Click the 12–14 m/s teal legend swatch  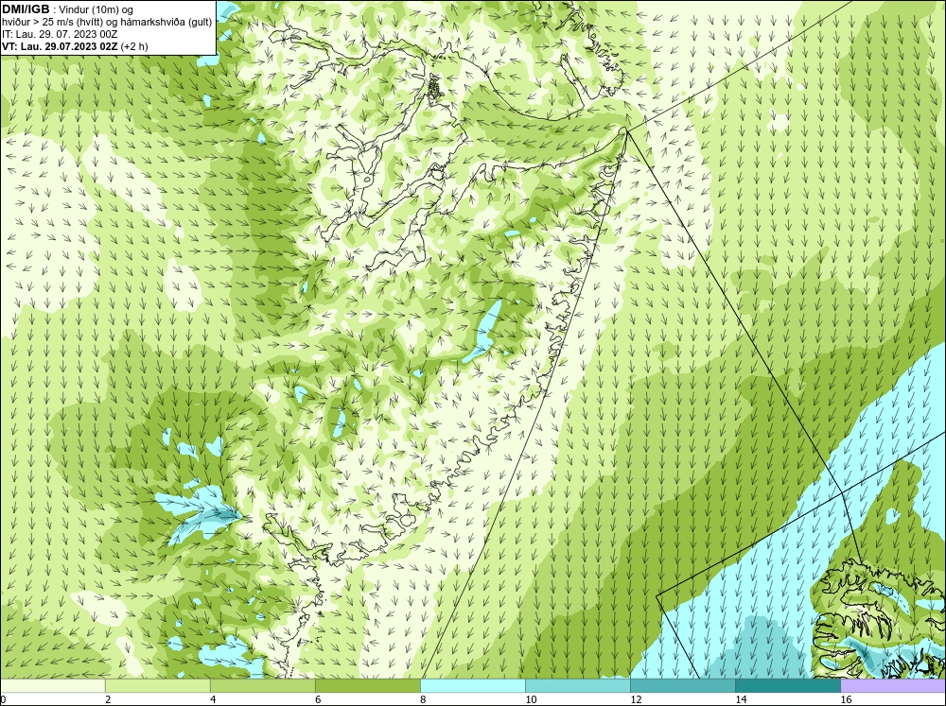(x=683, y=685)
